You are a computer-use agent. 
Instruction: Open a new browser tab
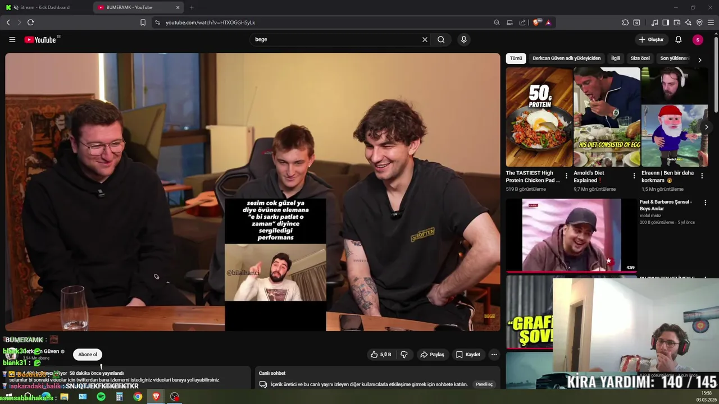point(192,7)
